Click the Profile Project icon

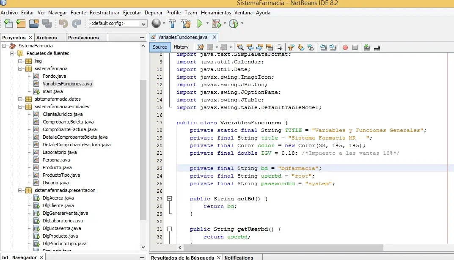click(x=234, y=24)
